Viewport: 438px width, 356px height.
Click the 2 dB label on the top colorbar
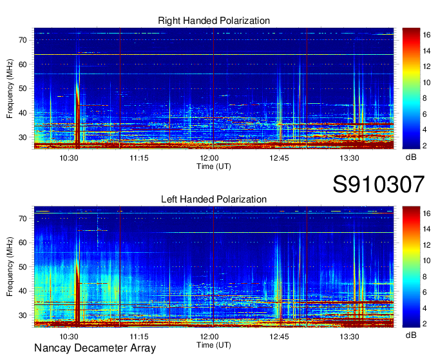424,146
